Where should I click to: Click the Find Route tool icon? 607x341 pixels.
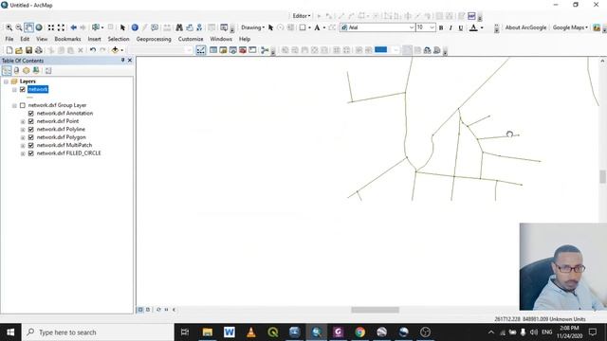(190, 27)
